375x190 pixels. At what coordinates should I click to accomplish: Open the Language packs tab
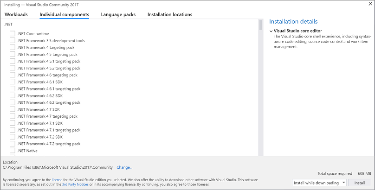[x=118, y=14]
